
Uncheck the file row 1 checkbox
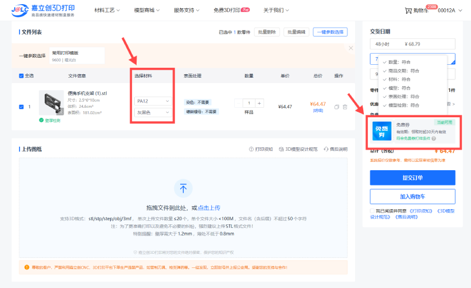(22, 107)
